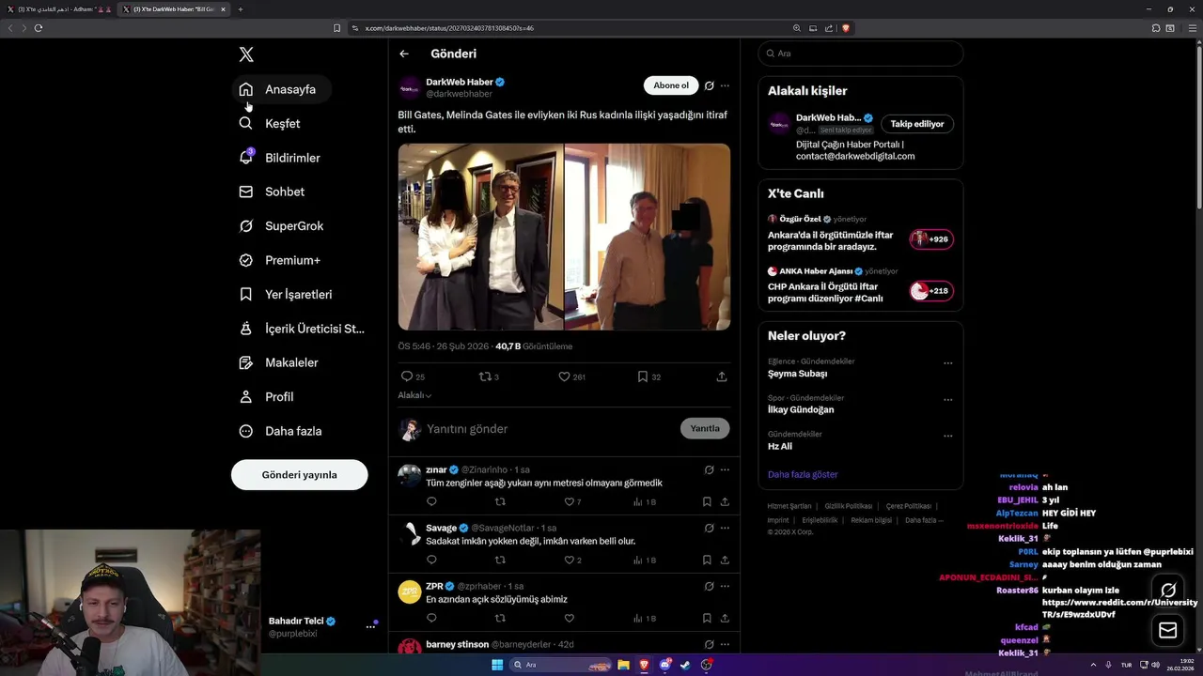The height and width of the screenshot is (676, 1203).
Task: Open File Explorer from taskbar
Action: click(623, 665)
